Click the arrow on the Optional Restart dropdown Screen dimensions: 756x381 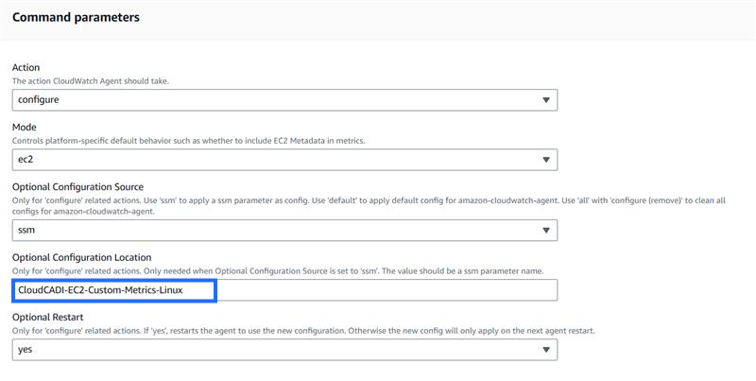pos(546,350)
